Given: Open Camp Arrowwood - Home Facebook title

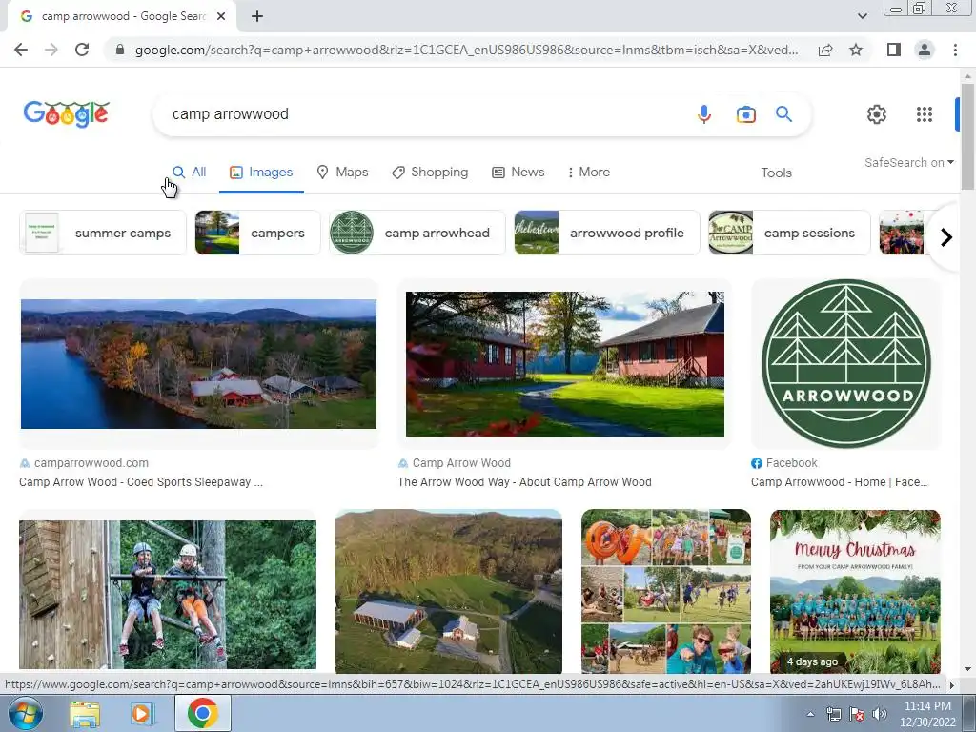Looking at the screenshot, I should pos(839,482).
